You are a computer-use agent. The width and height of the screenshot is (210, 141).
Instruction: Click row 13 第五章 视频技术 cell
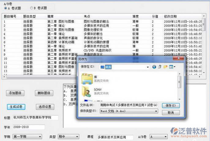coord(59,71)
